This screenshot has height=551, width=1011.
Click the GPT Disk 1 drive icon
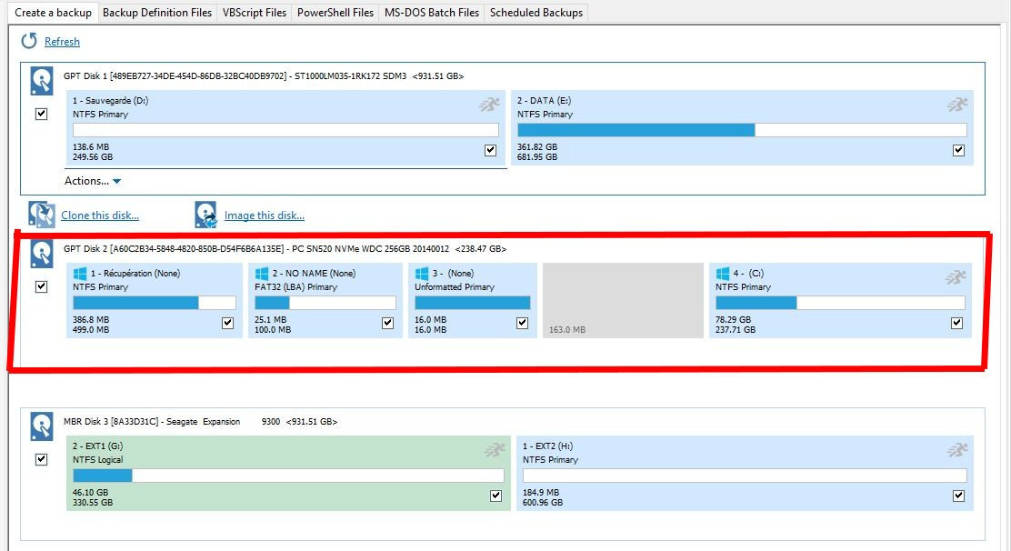42,81
